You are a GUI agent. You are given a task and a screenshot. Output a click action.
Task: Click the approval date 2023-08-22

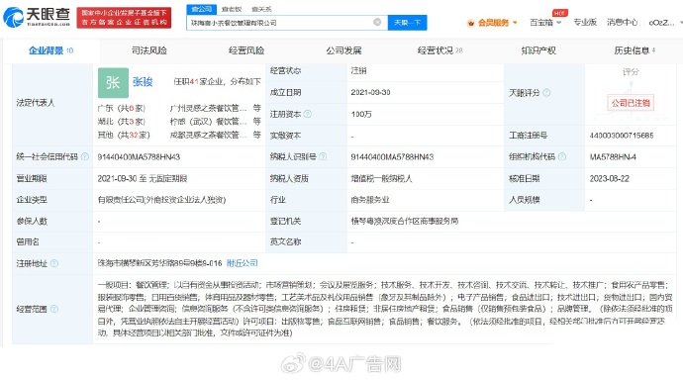(609, 178)
